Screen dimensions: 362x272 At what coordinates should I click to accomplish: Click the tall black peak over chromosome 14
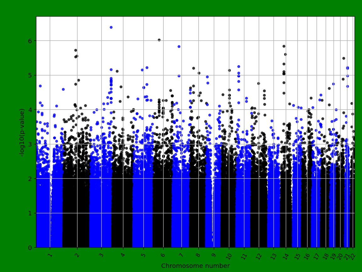point(284,46)
